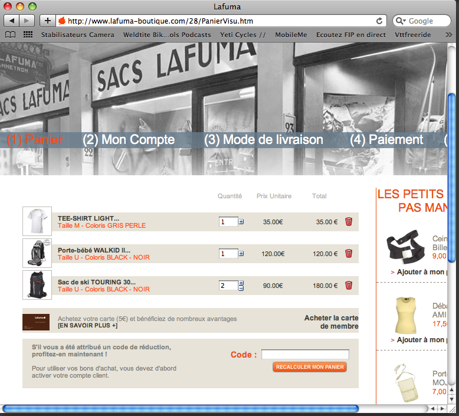The width and height of the screenshot is (459, 416).
Task: Select step (4) Paiement
Action: 386,140
